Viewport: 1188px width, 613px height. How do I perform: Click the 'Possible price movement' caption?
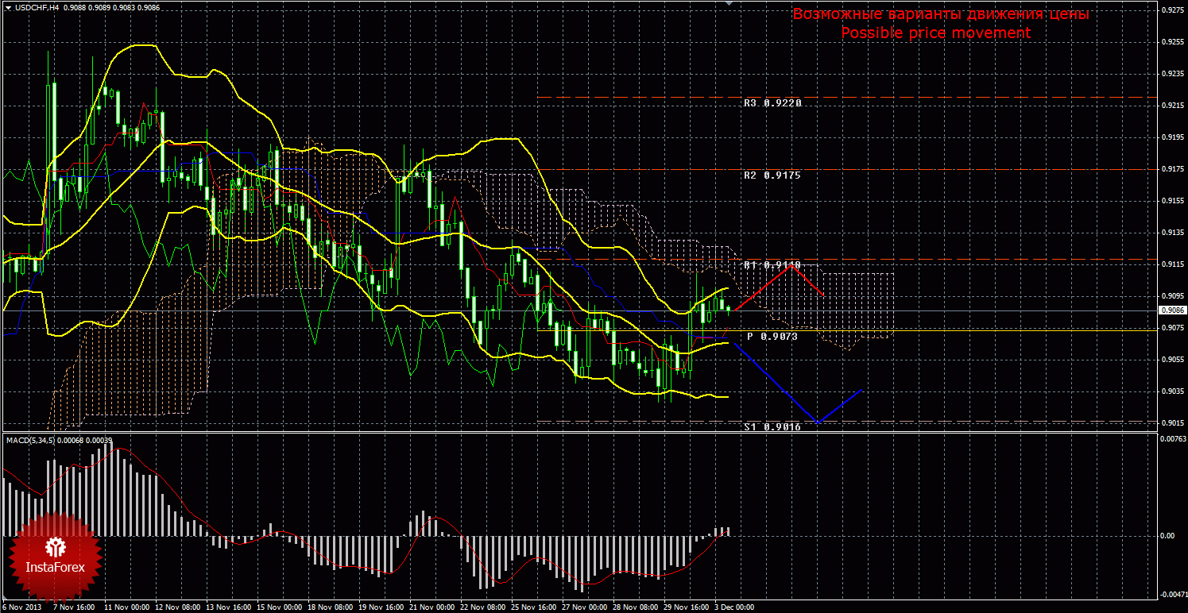pos(935,33)
